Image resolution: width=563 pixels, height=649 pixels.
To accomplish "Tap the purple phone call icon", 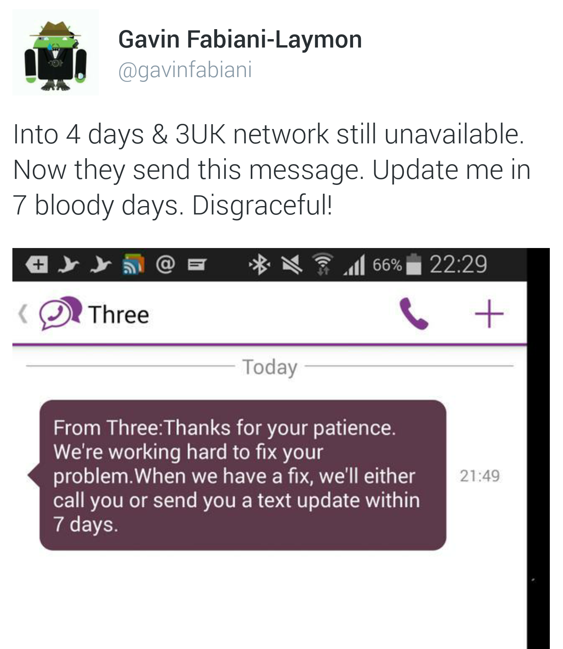I will (413, 314).
